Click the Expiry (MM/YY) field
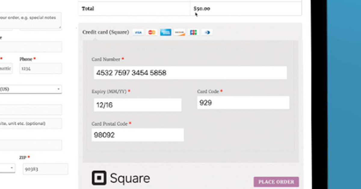Viewport: 361px width, 189px height. 138,105
